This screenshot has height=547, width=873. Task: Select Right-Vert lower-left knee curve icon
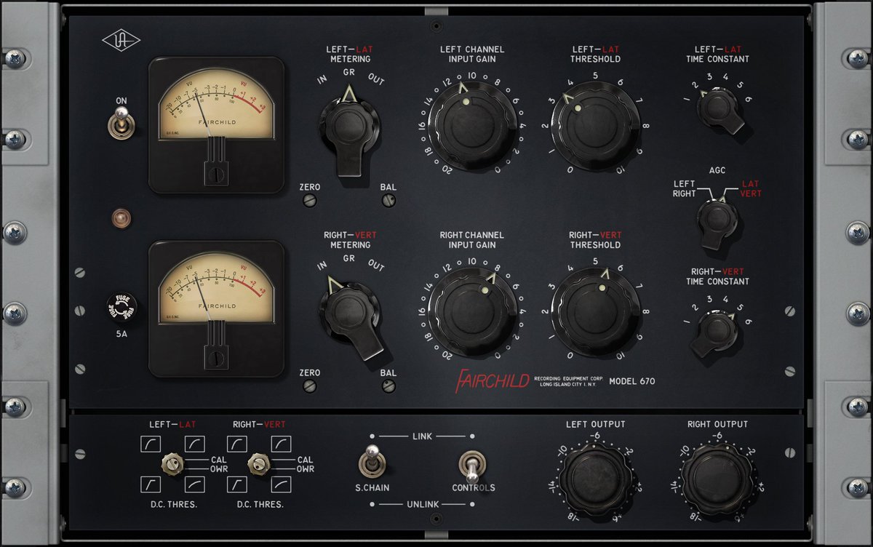coord(237,484)
